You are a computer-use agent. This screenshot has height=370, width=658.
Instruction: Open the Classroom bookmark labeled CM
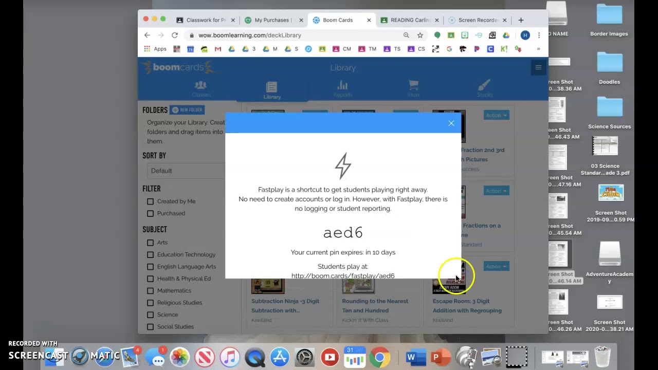pos(341,49)
